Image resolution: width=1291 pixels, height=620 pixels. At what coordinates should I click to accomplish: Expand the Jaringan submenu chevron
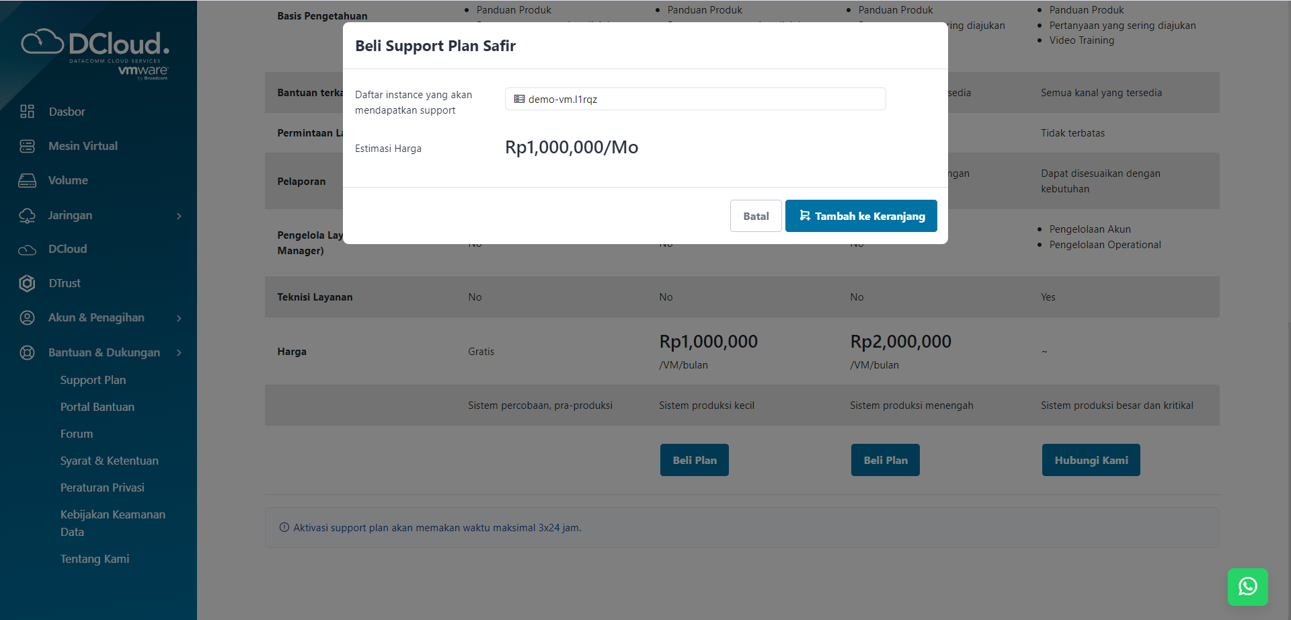pos(178,217)
